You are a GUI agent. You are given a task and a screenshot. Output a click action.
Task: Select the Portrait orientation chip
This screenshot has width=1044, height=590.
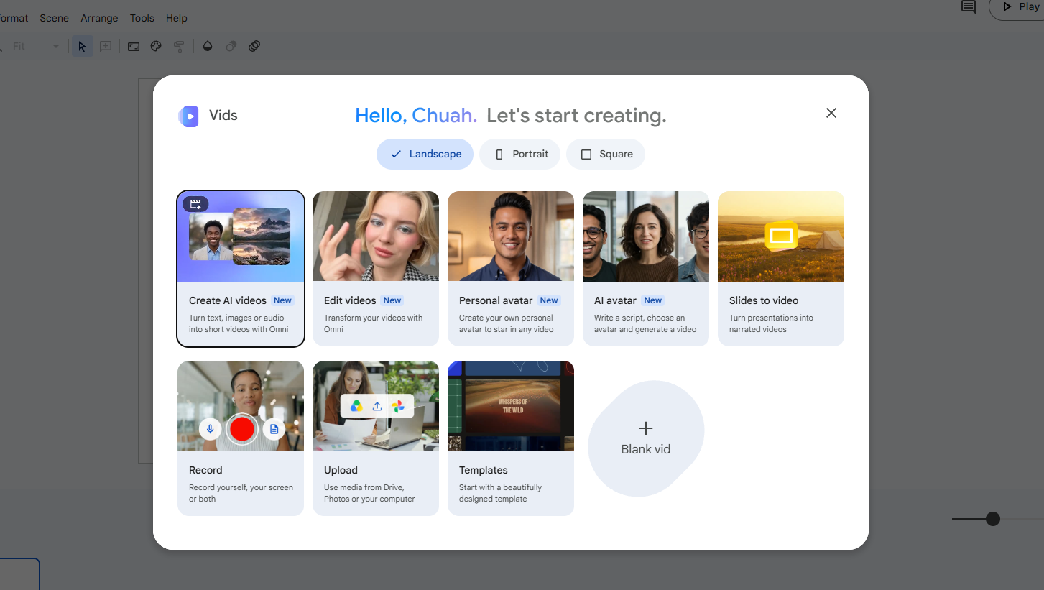pyautogui.click(x=520, y=154)
